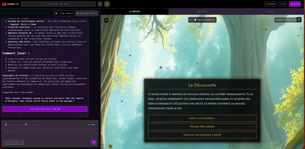
Task: Click the 5600 credits lightning badge
Action: pyautogui.click(x=91, y=125)
